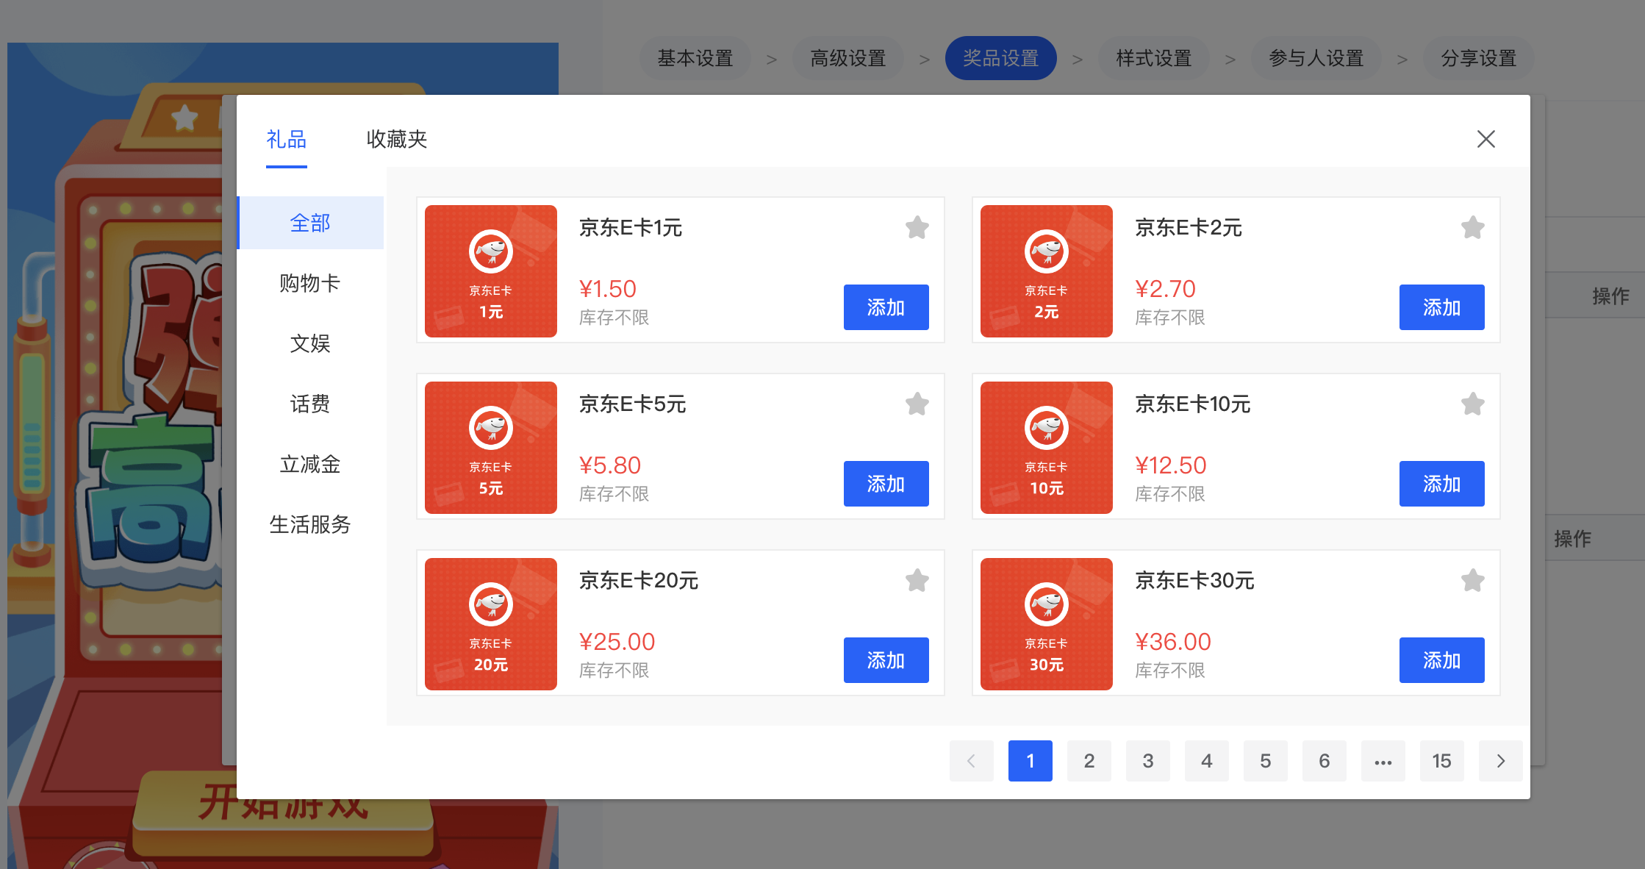The width and height of the screenshot is (1645, 869).
Task: Jump to page 6
Action: [x=1324, y=761]
